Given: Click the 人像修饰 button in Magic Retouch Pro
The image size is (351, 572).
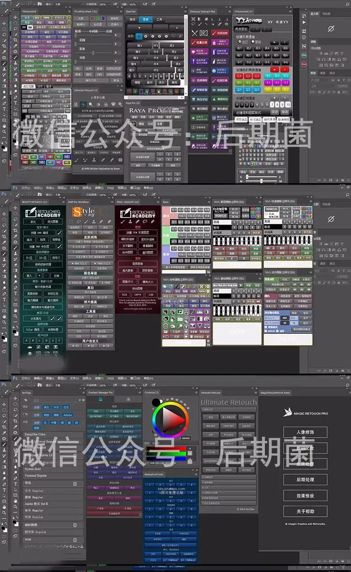Looking at the screenshot, I should [305, 432].
